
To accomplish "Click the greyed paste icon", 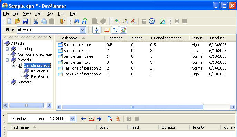I will pyautogui.click(x=52, y=21).
